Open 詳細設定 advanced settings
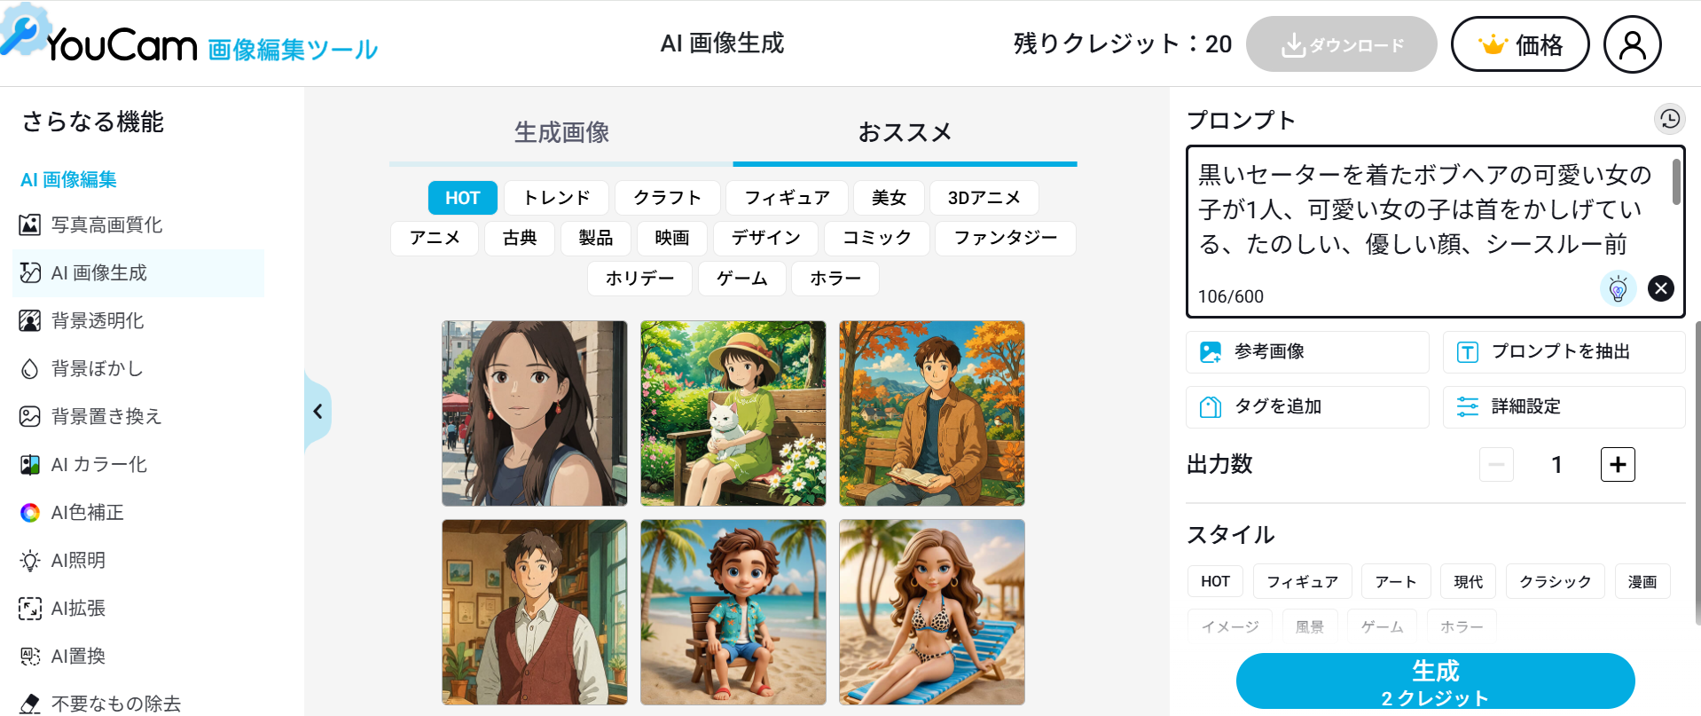Viewport: 1701px width, 716px height. point(1564,406)
